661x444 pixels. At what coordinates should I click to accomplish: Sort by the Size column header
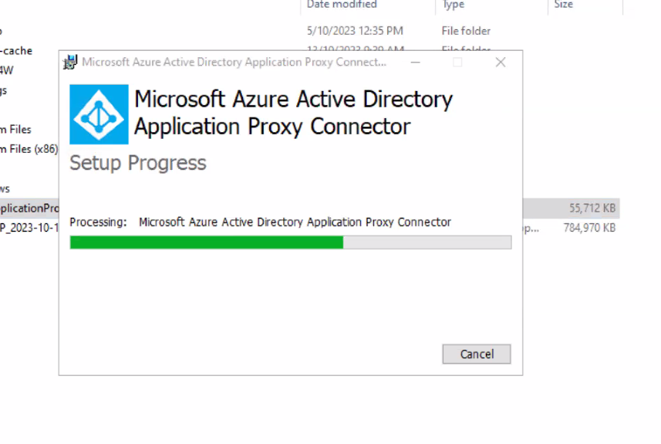click(x=564, y=5)
